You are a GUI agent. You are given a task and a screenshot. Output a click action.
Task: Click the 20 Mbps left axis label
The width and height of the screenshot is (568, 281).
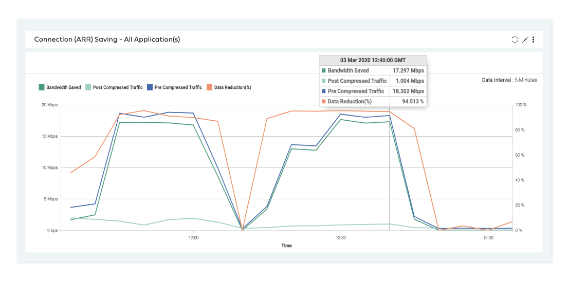click(50, 105)
